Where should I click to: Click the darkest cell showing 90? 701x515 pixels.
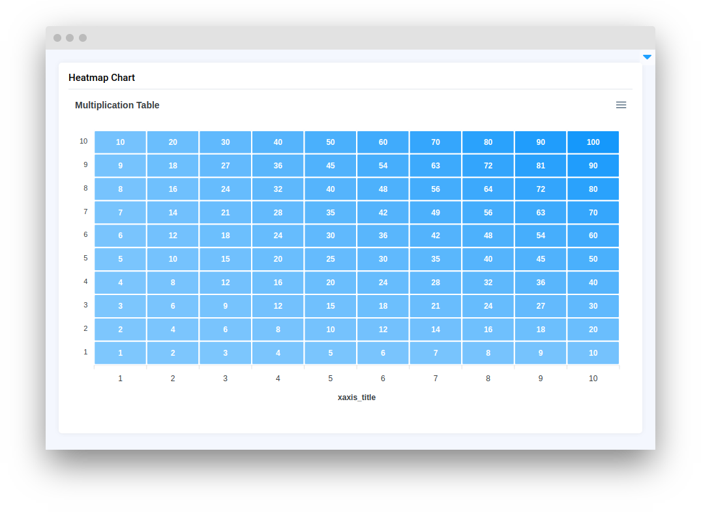point(593,165)
